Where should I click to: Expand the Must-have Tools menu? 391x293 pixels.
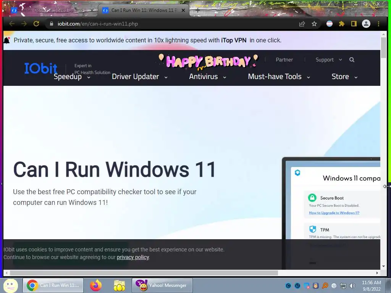(x=279, y=76)
